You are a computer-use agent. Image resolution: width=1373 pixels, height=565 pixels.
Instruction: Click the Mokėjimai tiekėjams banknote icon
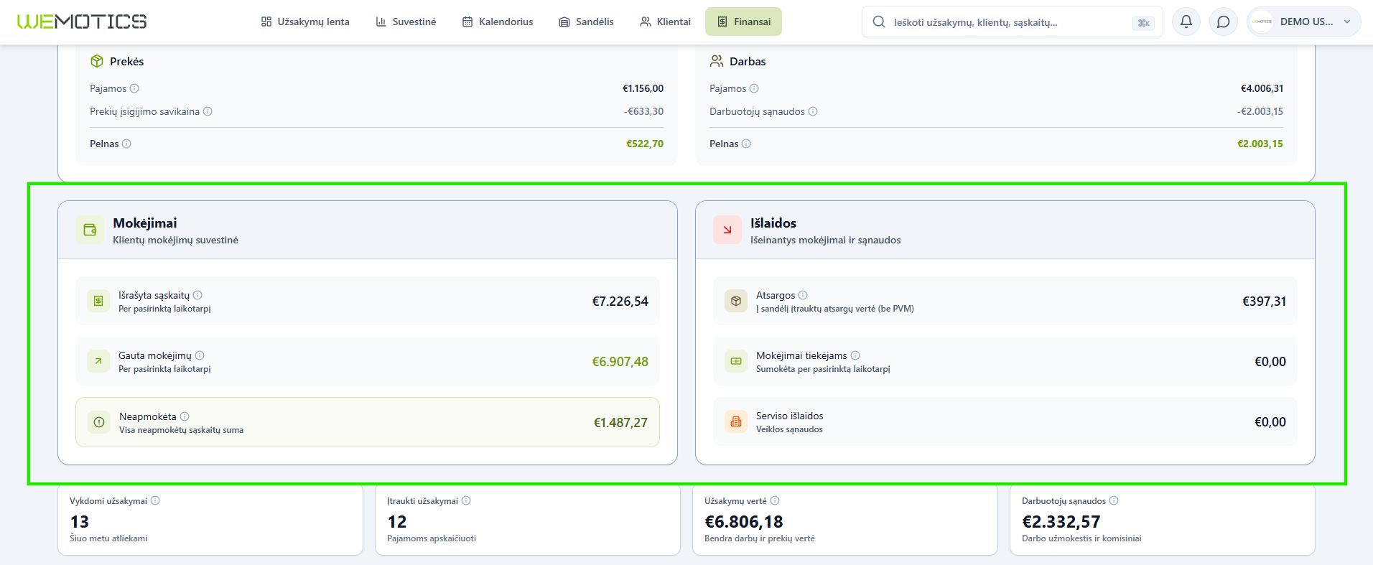coord(736,361)
